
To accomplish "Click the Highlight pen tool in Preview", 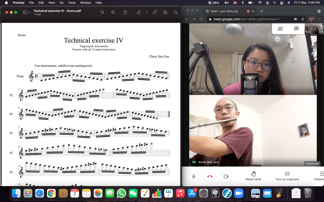I will 139,12.
